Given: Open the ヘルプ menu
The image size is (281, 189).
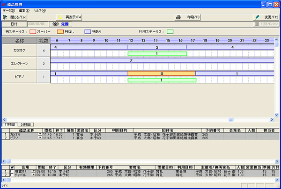Looking at the screenshot, I should tap(39, 10).
